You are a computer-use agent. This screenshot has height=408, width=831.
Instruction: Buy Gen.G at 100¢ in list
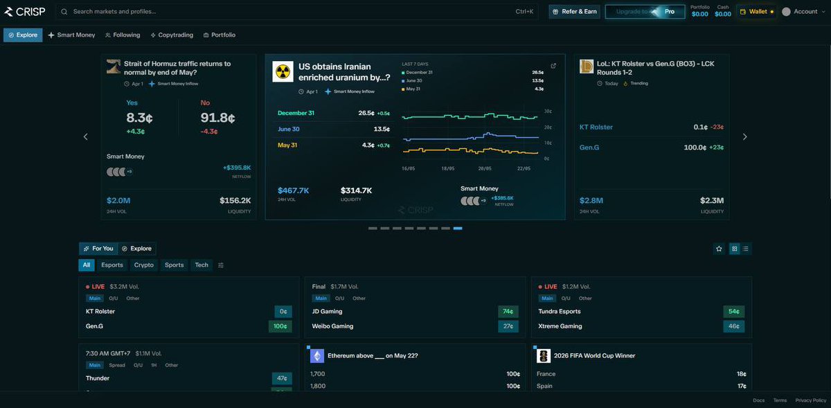280,326
